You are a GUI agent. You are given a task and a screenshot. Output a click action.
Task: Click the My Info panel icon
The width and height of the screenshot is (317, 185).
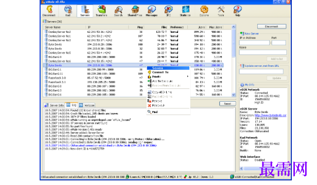pyautogui.click(x=242, y=85)
